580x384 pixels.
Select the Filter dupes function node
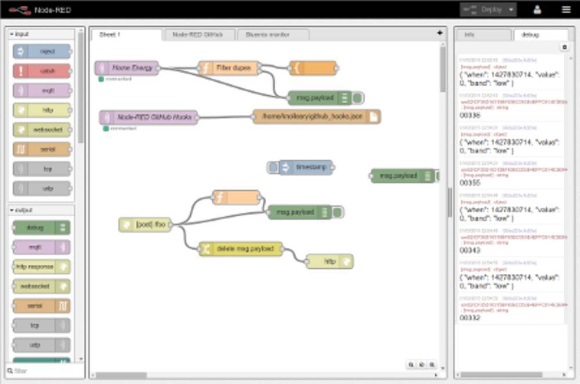[x=229, y=68]
